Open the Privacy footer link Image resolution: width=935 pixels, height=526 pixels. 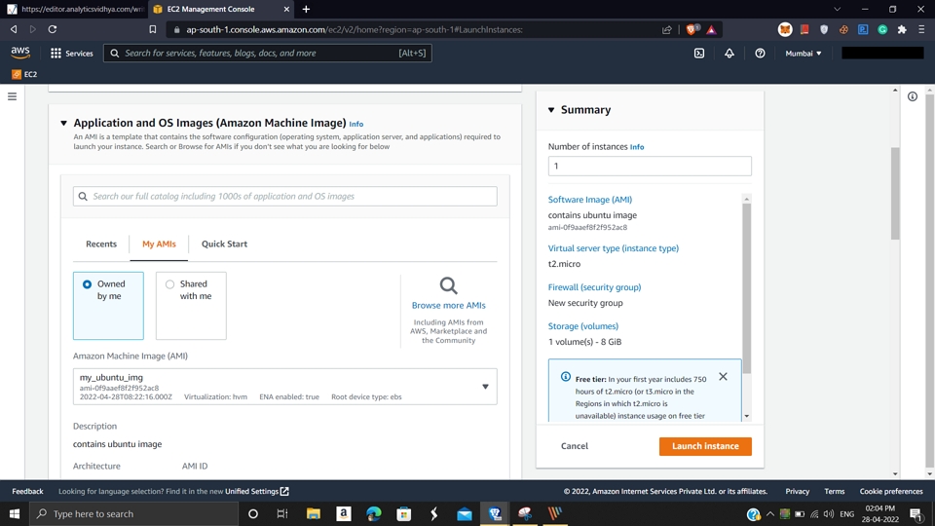tap(798, 491)
